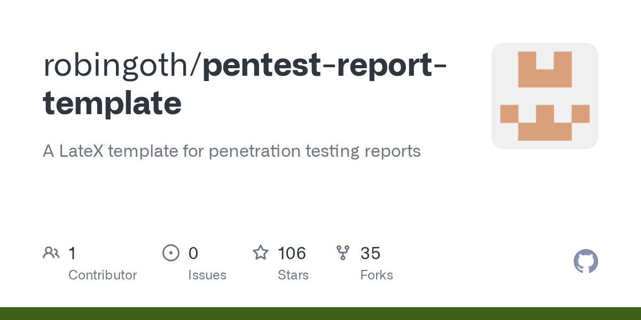Click the Stars label
Image resolution: width=641 pixels, height=320 pixels.
pyautogui.click(x=293, y=275)
